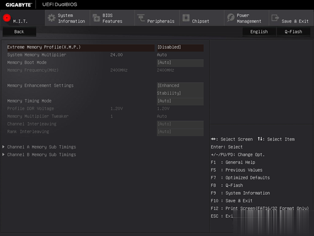Open the Save & Exit tab

[x=291, y=18]
